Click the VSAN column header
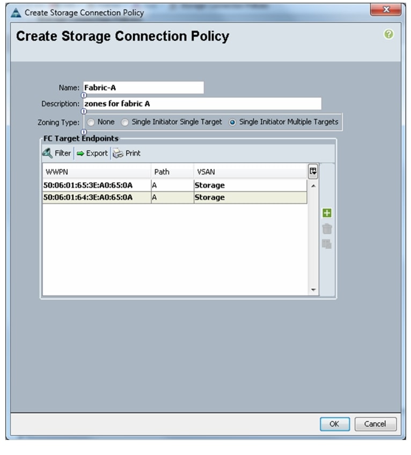411x455 pixels. click(x=249, y=172)
